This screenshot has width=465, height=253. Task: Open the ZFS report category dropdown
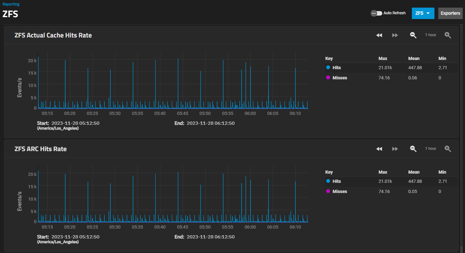(x=423, y=13)
